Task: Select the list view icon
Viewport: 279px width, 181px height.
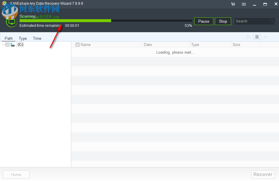Action: (257, 37)
